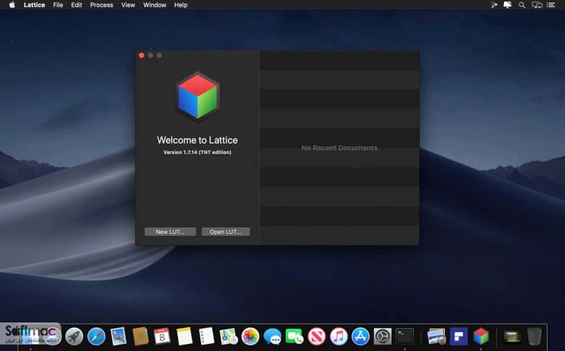Open the stacked folder beside the Trash
Screen dimensions: 565x351
[512, 337]
